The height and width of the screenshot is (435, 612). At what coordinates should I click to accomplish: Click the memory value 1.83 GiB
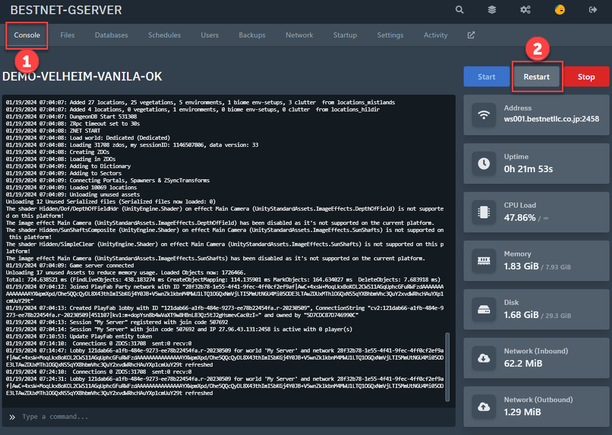[521, 266]
